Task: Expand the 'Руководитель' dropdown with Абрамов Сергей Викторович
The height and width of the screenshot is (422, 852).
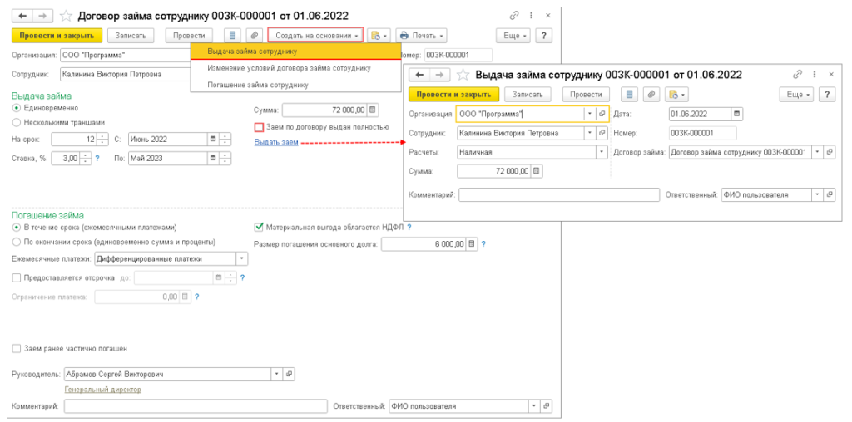Action: 276,375
